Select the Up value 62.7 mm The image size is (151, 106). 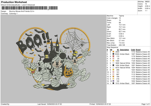(x=122, y=29)
